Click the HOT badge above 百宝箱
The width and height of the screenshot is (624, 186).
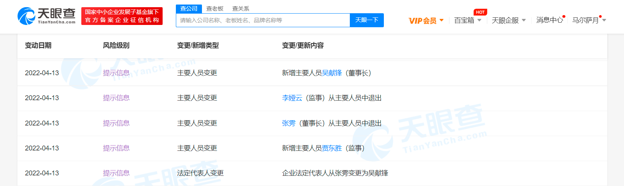click(x=480, y=12)
